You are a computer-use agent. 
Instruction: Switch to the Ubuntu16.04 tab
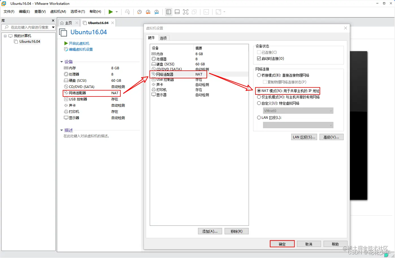(98, 23)
